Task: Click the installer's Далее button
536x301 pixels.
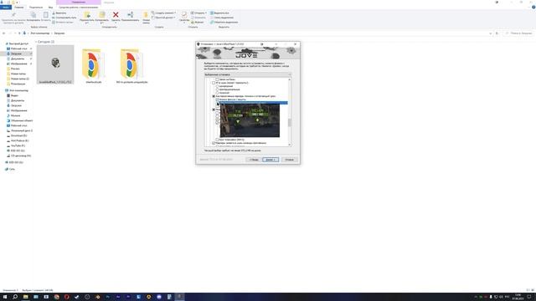Action: 271,160
